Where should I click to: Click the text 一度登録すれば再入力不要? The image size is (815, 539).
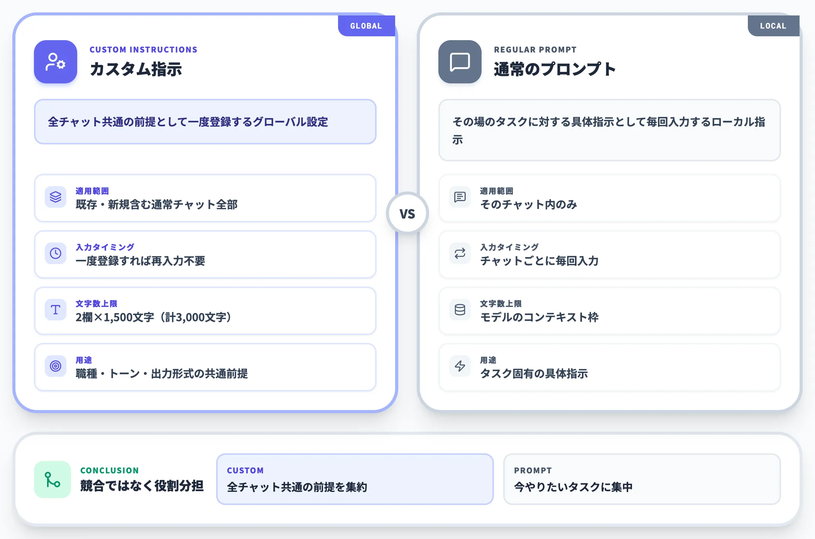coord(140,261)
